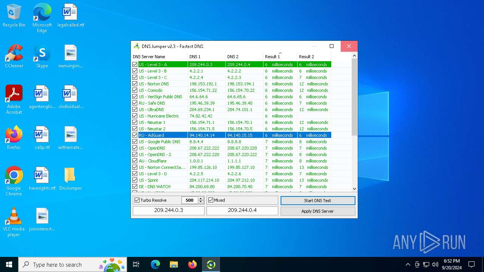Open Task View on the taskbar
The width and height of the screenshot is (484, 272).
(x=136, y=264)
